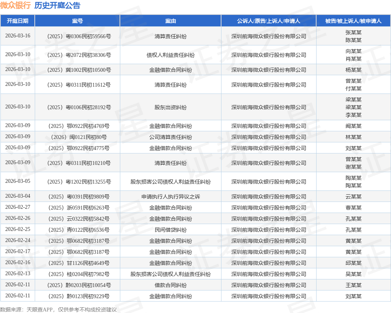Click the 债权人利益责任纠纷 cause cell

(171, 55)
